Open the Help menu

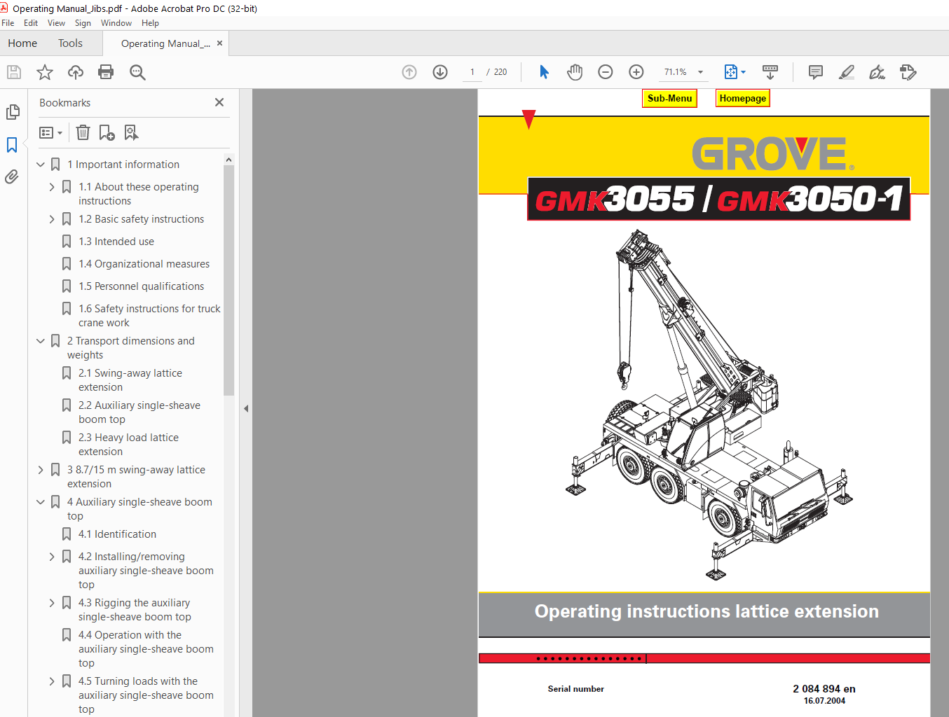coord(150,23)
